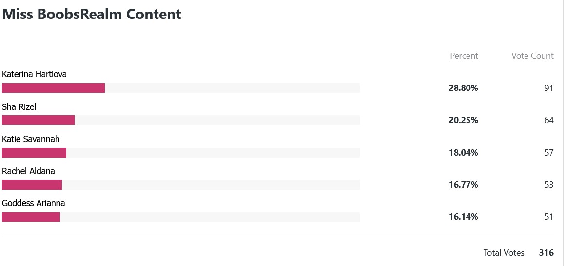
Task: Click the Sha Rizel label
Action: point(19,106)
